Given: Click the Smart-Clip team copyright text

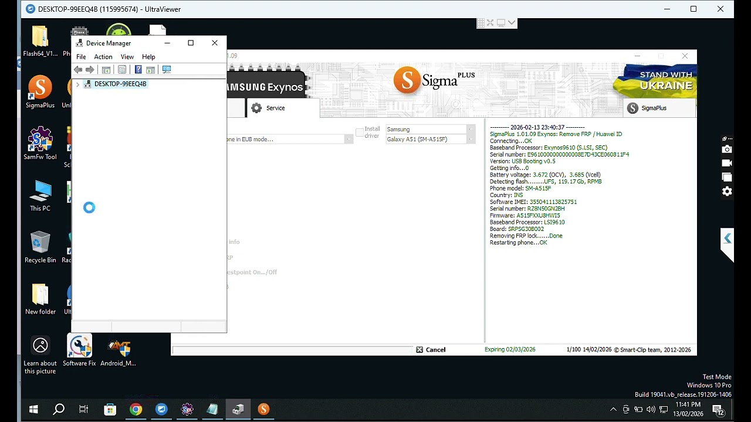Looking at the screenshot, I should pyautogui.click(x=652, y=350).
